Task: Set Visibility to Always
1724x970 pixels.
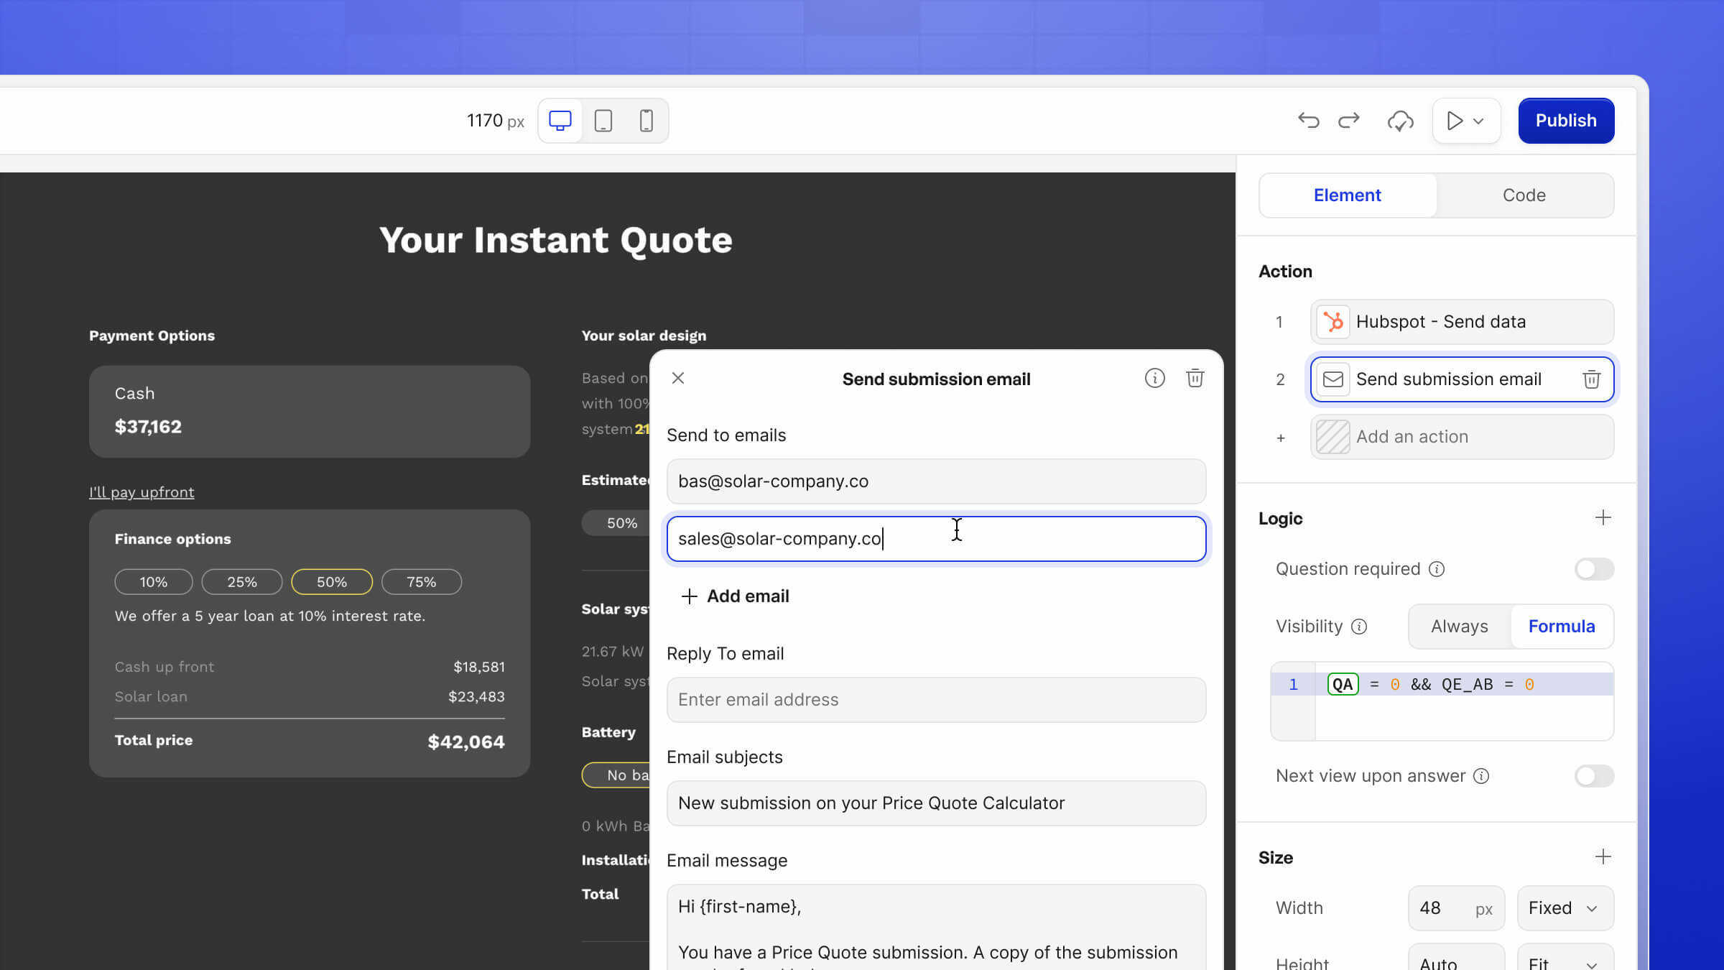Action: click(x=1459, y=627)
